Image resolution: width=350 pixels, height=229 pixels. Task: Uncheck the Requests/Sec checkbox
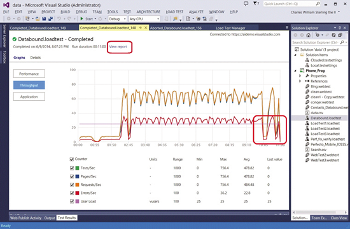(72, 185)
